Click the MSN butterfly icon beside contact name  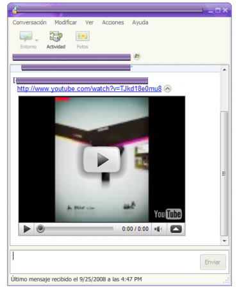click(137, 56)
